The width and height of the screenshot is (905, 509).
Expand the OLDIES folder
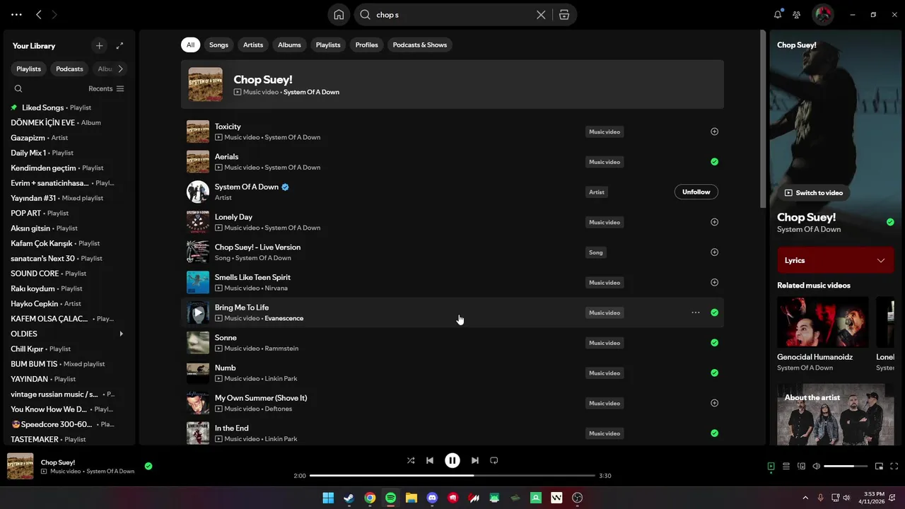pos(121,334)
